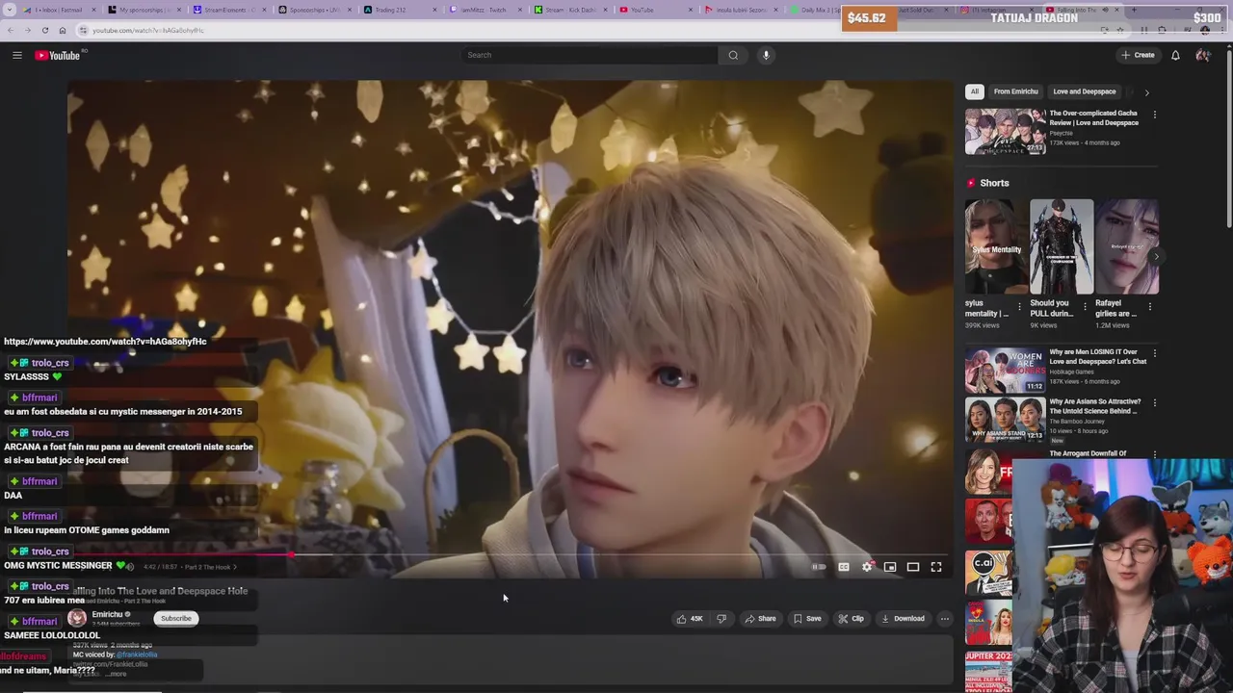
Task: Toggle the player volume speaker icon
Action: 130,567
